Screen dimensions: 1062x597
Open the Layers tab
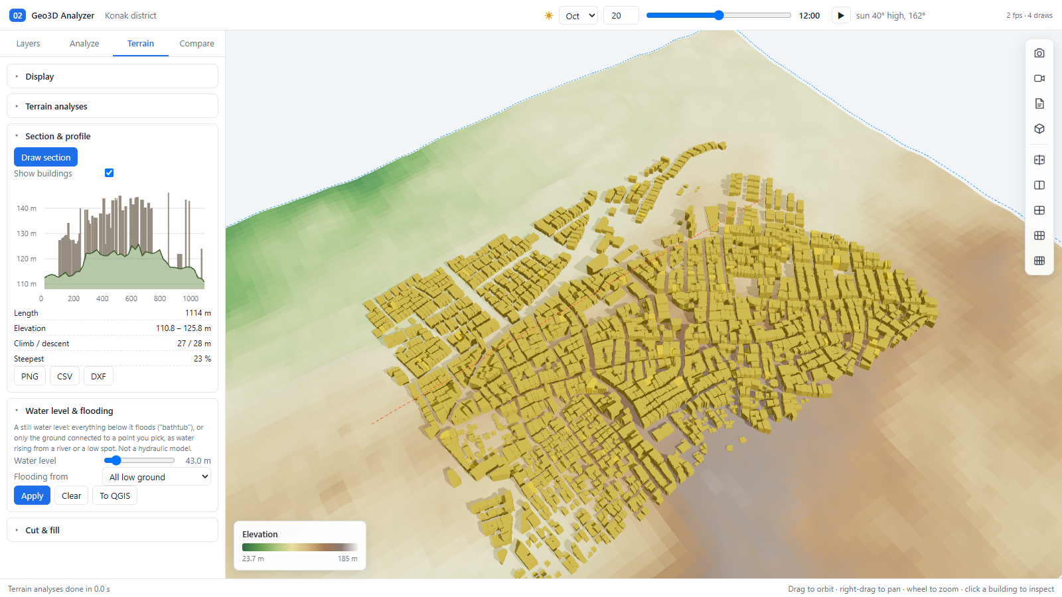pyautogui.click(x=28, y=44)
